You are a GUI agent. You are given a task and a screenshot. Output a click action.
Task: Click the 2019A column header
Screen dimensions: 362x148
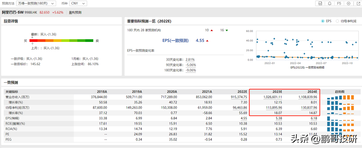click(x=137, y=92)
